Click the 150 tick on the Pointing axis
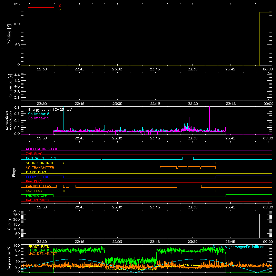This screenshot has height=276, width=276. (17, 4)
